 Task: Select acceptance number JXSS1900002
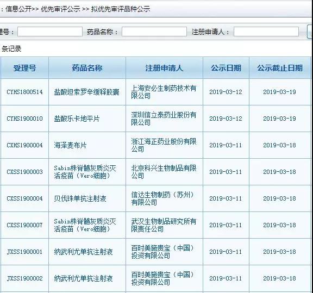point(24,278)
